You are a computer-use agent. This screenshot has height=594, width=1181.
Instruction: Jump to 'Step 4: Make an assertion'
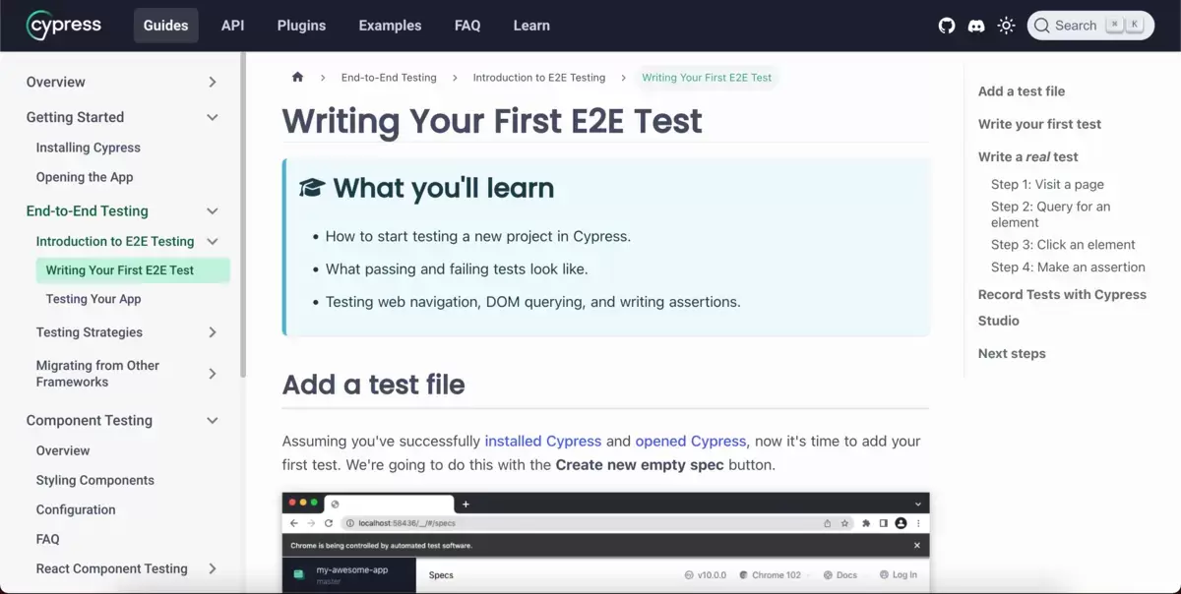pyautogui.click(x=1068, y=267)
